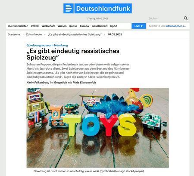Open Die Nachrichten menu item
This screenshot has width=194, height=176.
(18, 26)
